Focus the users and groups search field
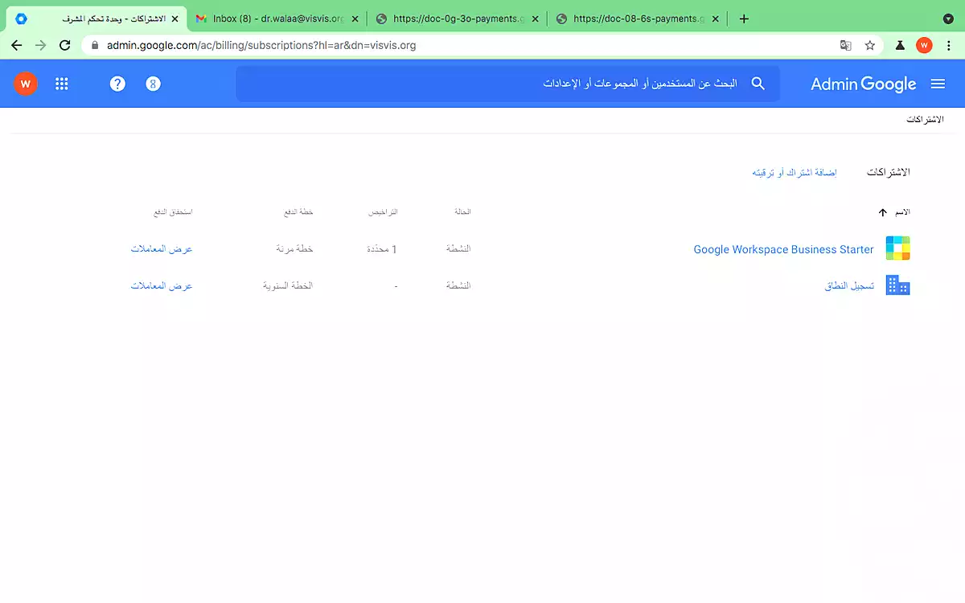 (507, 84)
